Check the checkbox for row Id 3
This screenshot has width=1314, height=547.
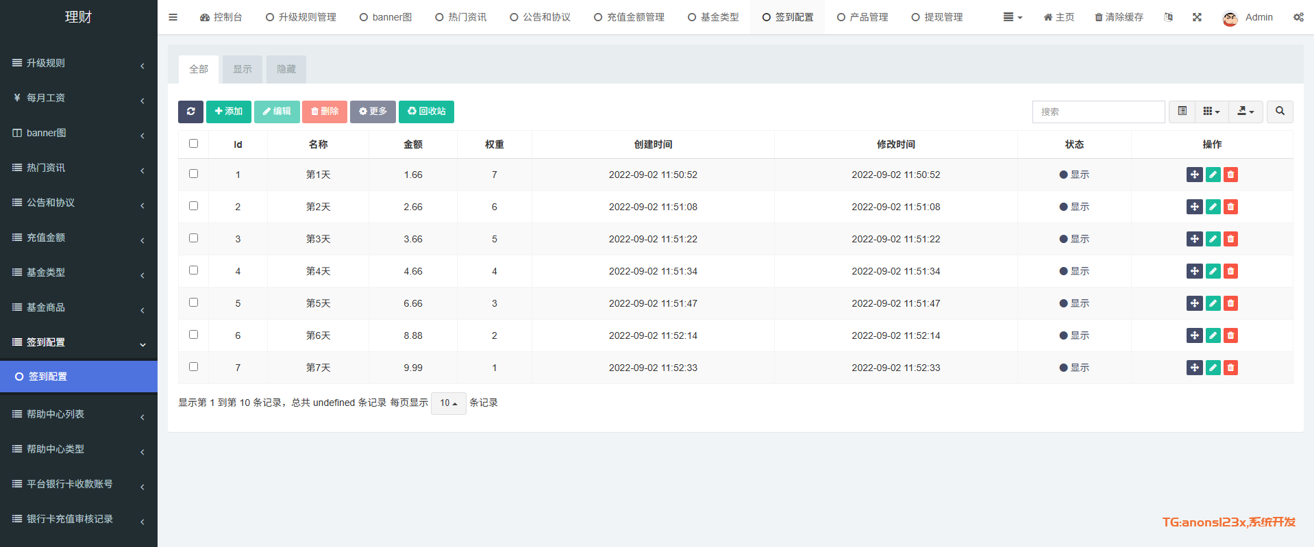[x=193, y=238]
